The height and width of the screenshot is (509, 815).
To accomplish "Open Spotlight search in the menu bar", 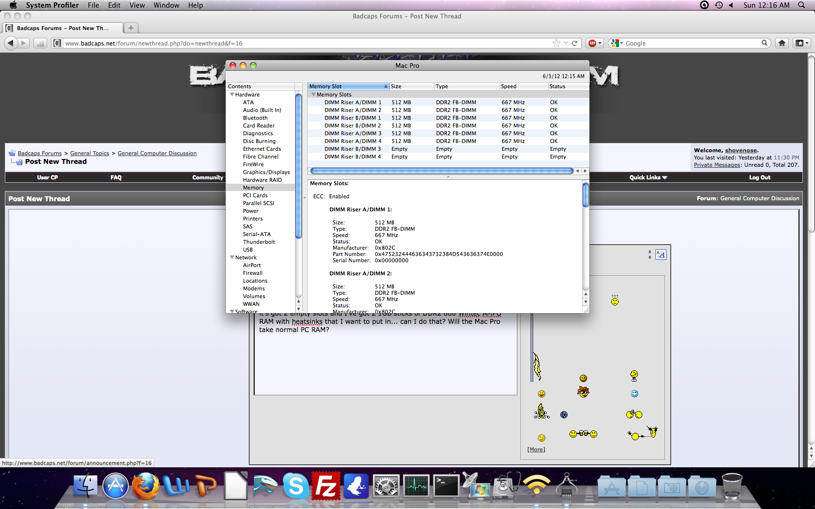I will [x=801, y=5].
